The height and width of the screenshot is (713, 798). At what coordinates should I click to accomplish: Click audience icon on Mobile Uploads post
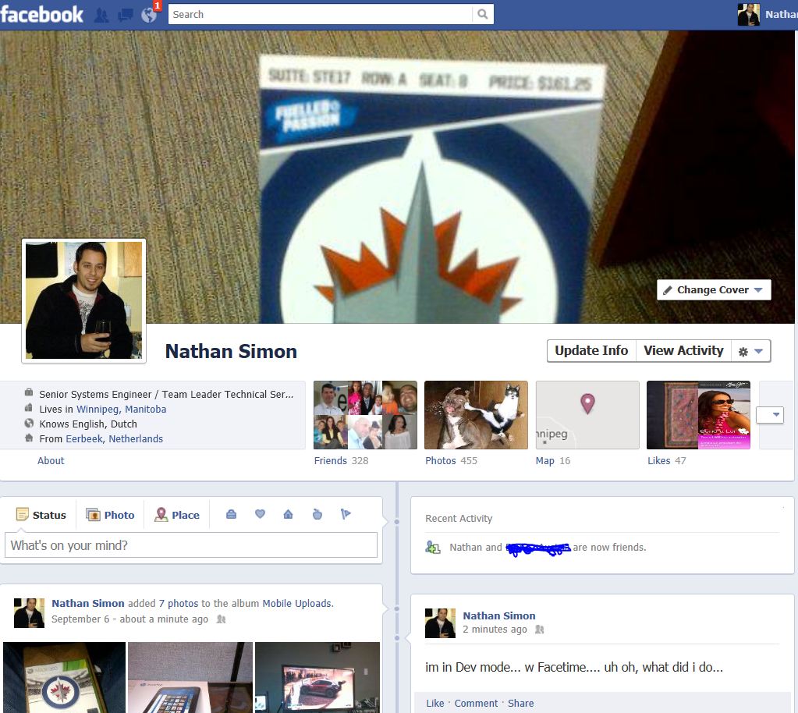(221, 619)
